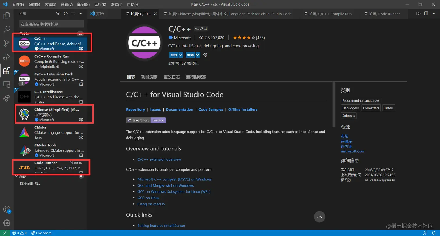Open the Code Samples link
The height and width of the screenshot is (236, 440).
211,109
